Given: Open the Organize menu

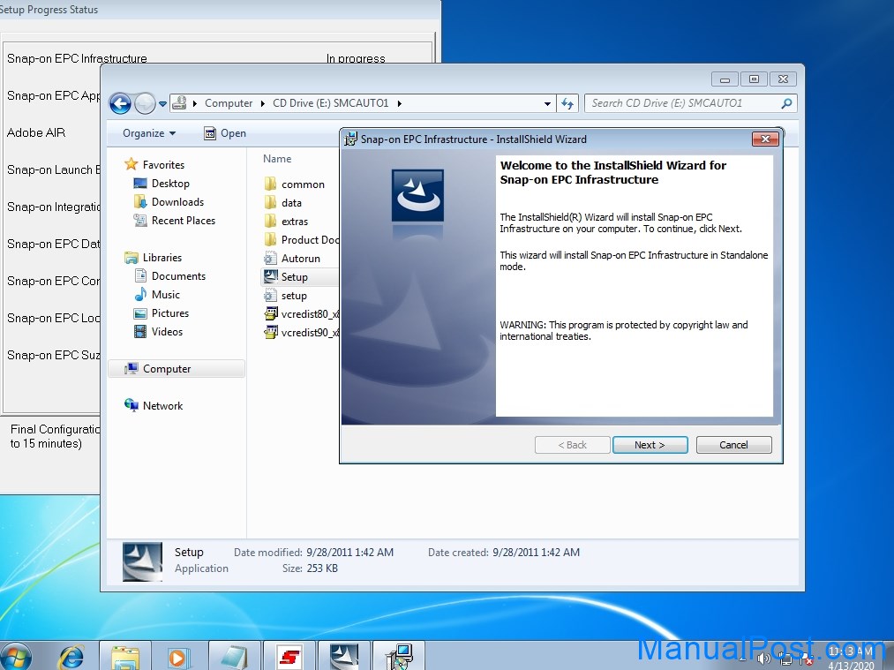Looking at the screenshot, I should point(149,133).
